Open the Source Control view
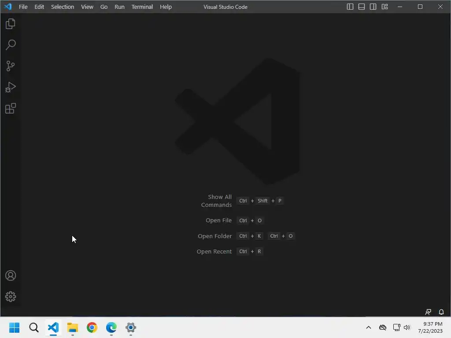The width and height of the screenshot is (451, 338). point(11,66)
